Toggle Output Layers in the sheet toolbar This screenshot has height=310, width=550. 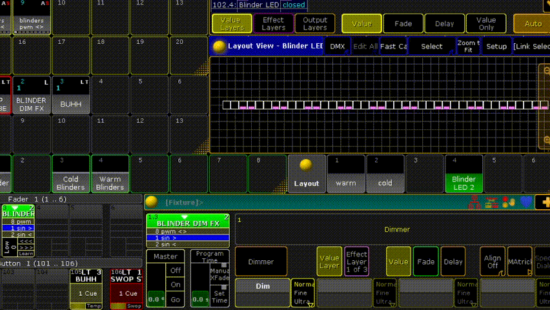[x=314, y=23]
